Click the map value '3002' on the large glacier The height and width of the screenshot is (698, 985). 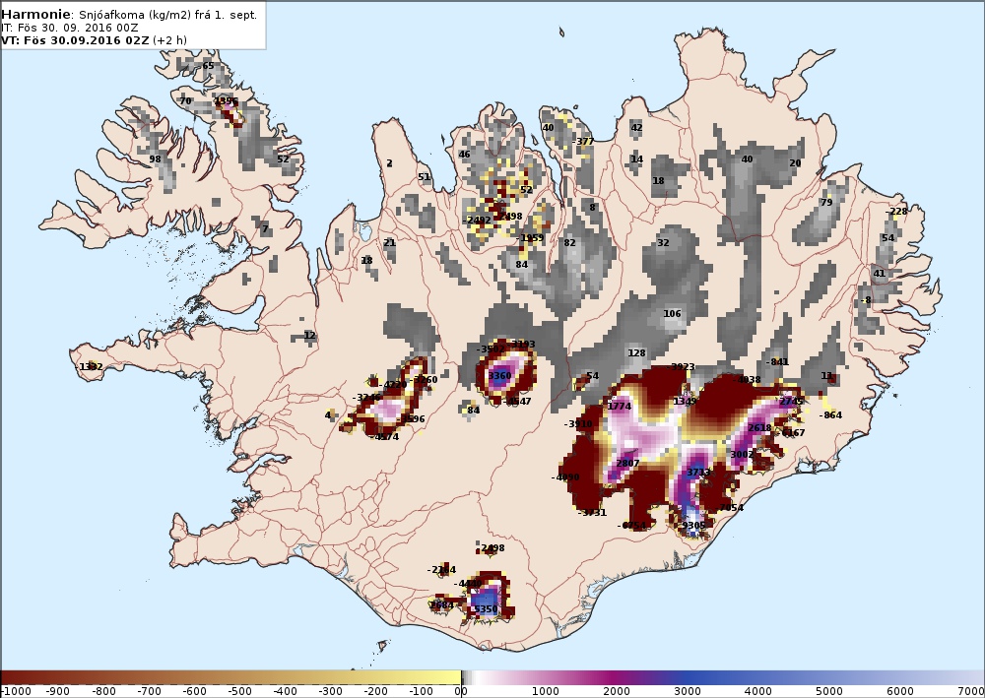point(742,455)
